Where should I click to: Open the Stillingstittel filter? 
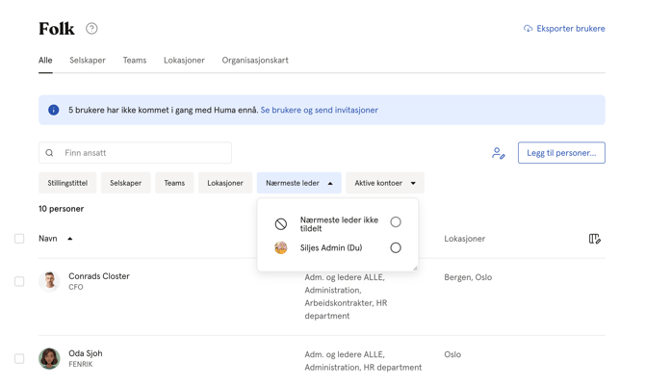[67, 183]
